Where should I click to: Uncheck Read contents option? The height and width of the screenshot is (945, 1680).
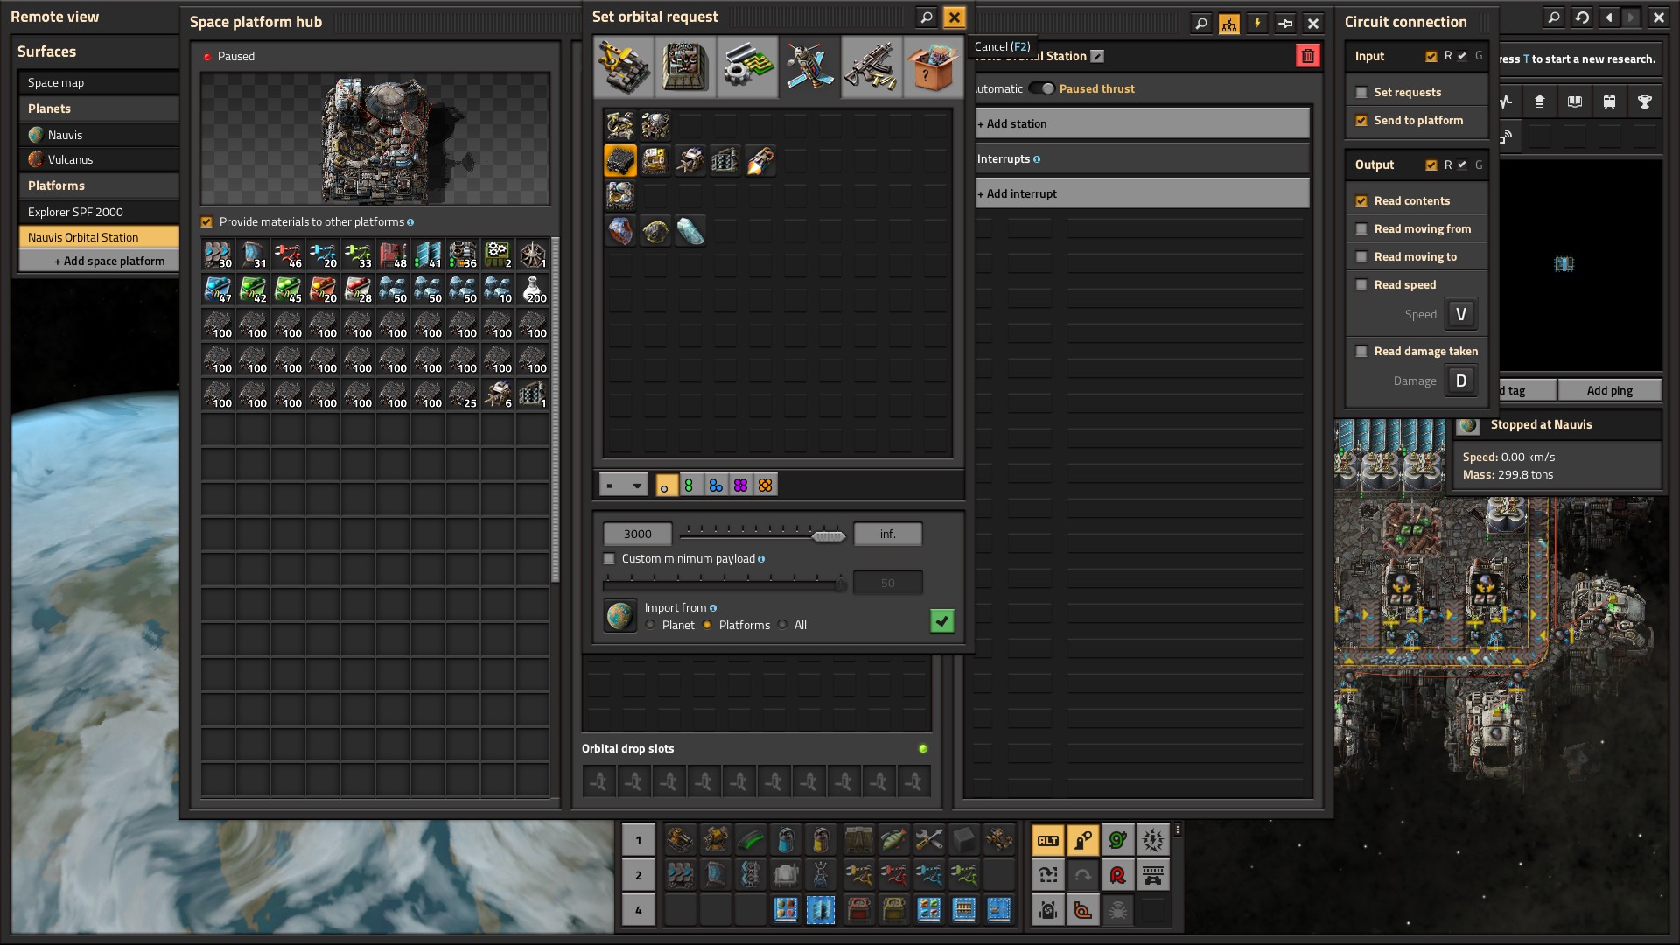(1361, 201)
